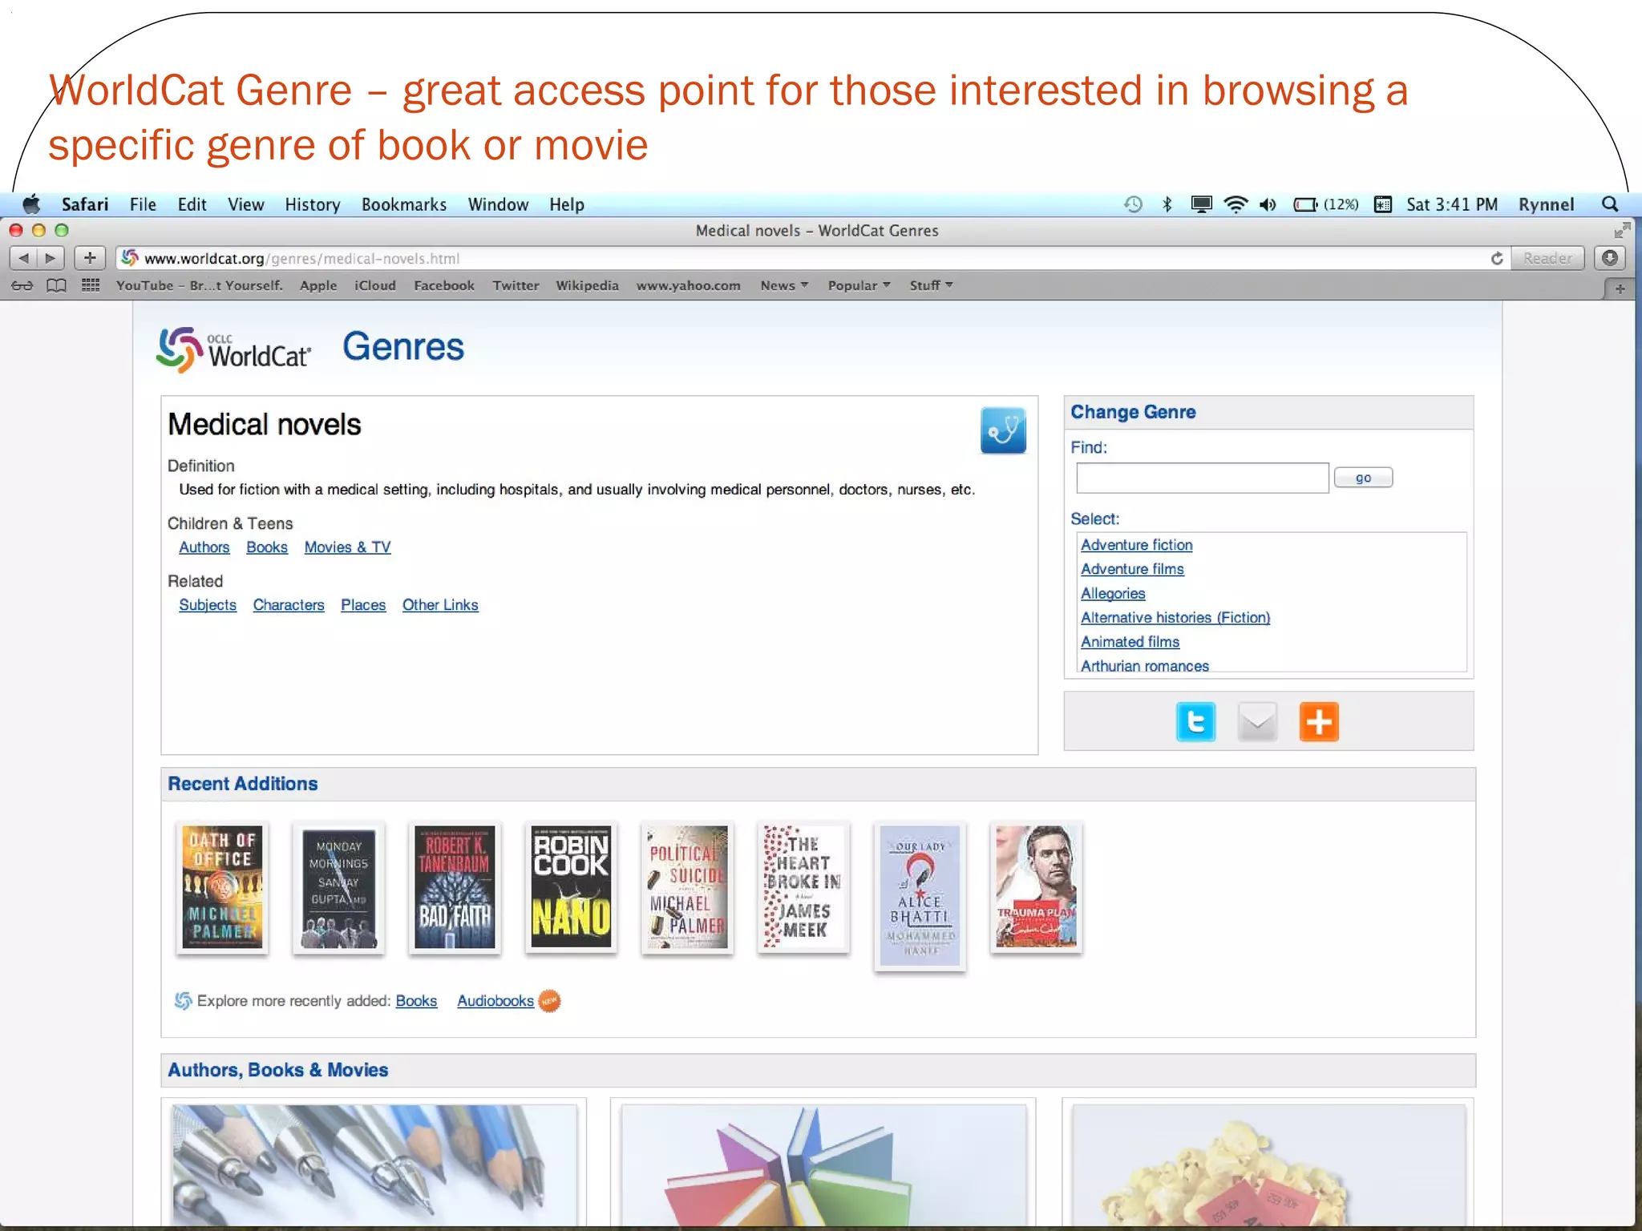Viewport: 1642px width, 1231px height.
Task: Select Adventure fiction genre
Action: point(1136,545)
